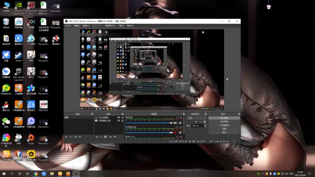Move source down in Sources panel
The height and width of the screenshot is (177, 315).
click(115, 137)
